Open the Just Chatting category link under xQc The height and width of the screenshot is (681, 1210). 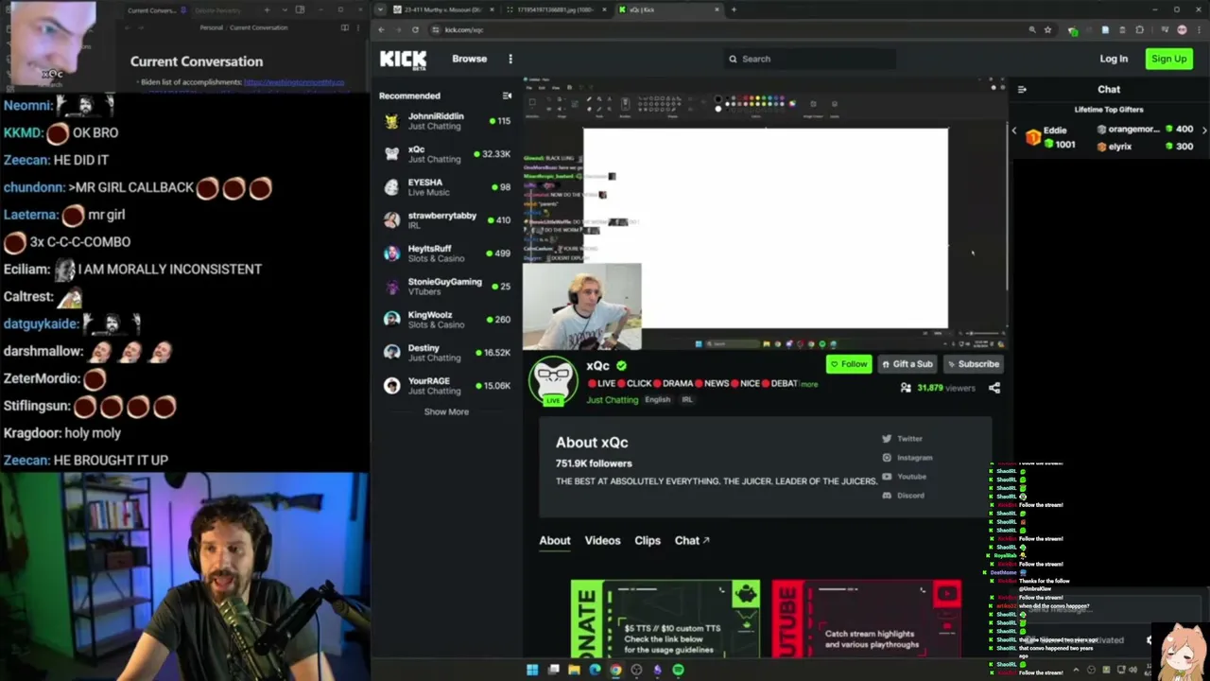point(612,400)
